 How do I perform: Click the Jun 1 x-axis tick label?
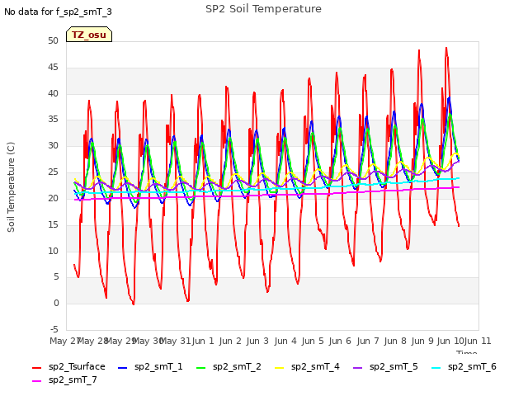(203, 341)
